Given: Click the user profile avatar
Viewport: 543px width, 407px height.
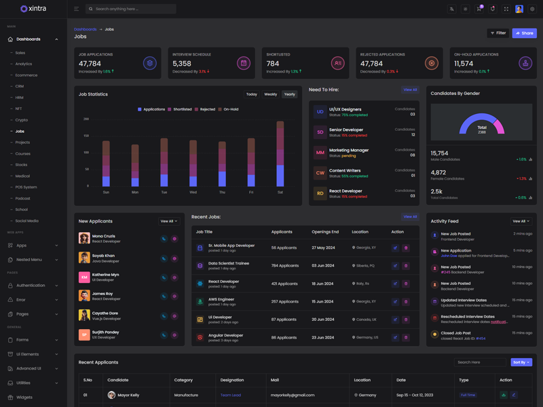Looking at the screenshot, I should pyautogui.click(x=519, y=9).
